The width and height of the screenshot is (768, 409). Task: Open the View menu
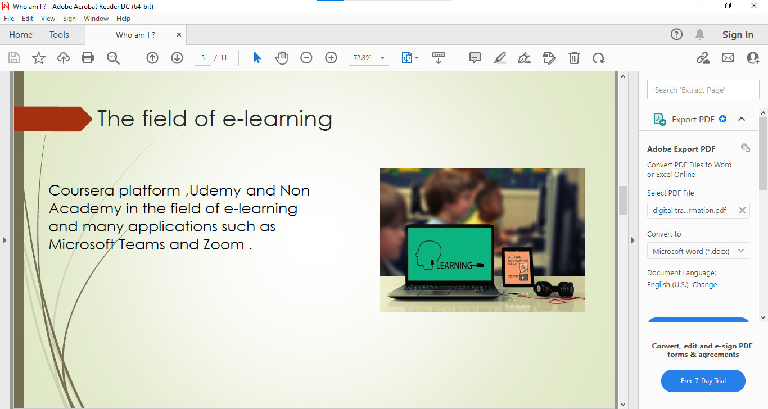[x=48, y=18]
